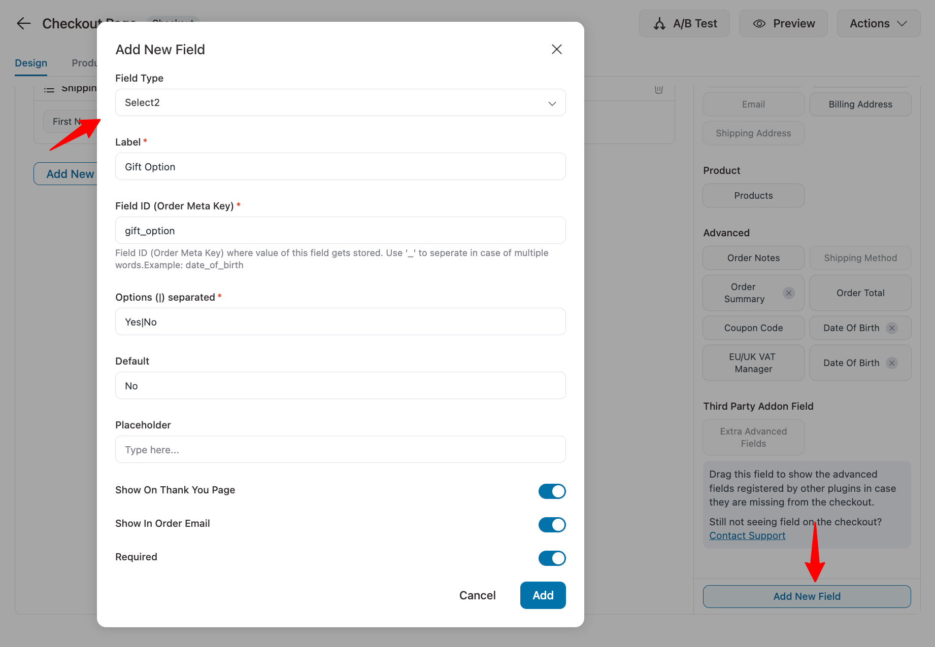Viewport: 935px width, 647px height.
Task: Click the Add button to save the field
Action: click(543, 595)
